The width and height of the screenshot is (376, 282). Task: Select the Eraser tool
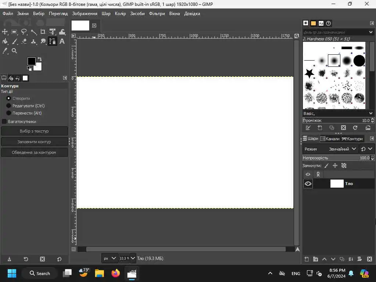click(24, 41)
